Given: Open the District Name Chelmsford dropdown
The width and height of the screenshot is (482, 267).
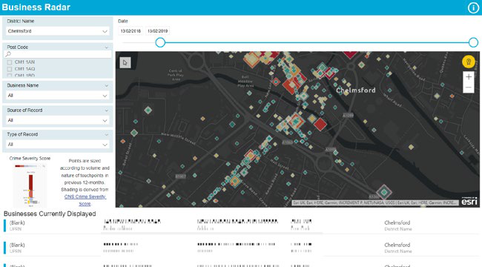Looking at the screenshot, I should tap(58, 31).
